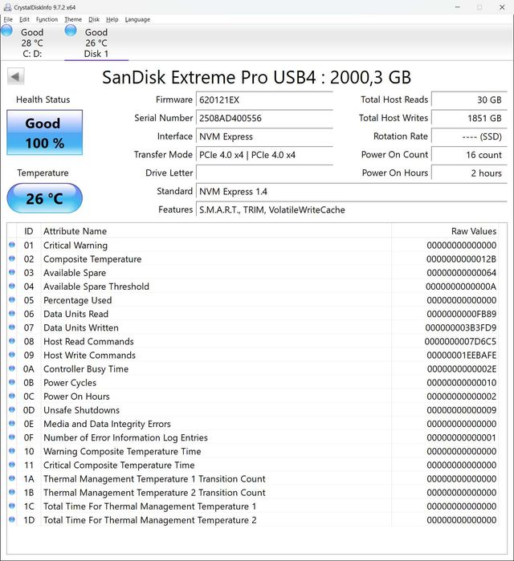Click the Transfer Mode field PCIe 4.0 x4
The width and height of the screenshot is (514, 561).
(264, 155)
